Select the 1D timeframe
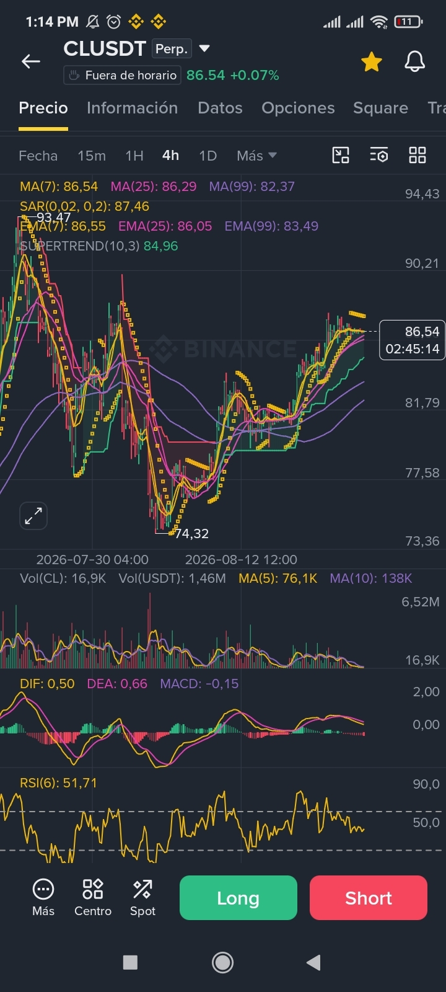This screenshot has height=992, width=446. (x=208, y=156)
